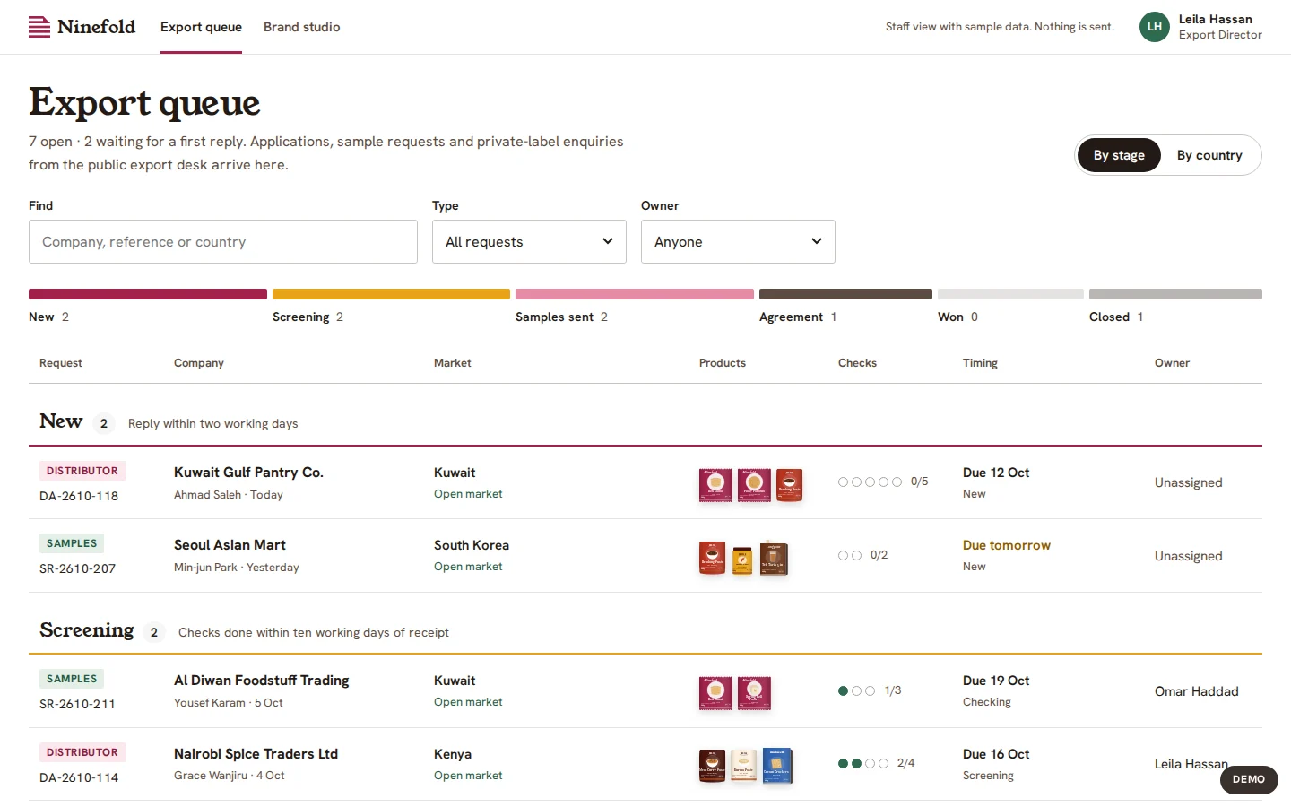Viewport: 1291px width, 807px height.
Task: Click the Due tomorrow timing text
Action: pos(1007,545)
